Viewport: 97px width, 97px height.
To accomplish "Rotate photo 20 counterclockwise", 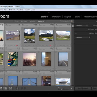I will (56, 69).
